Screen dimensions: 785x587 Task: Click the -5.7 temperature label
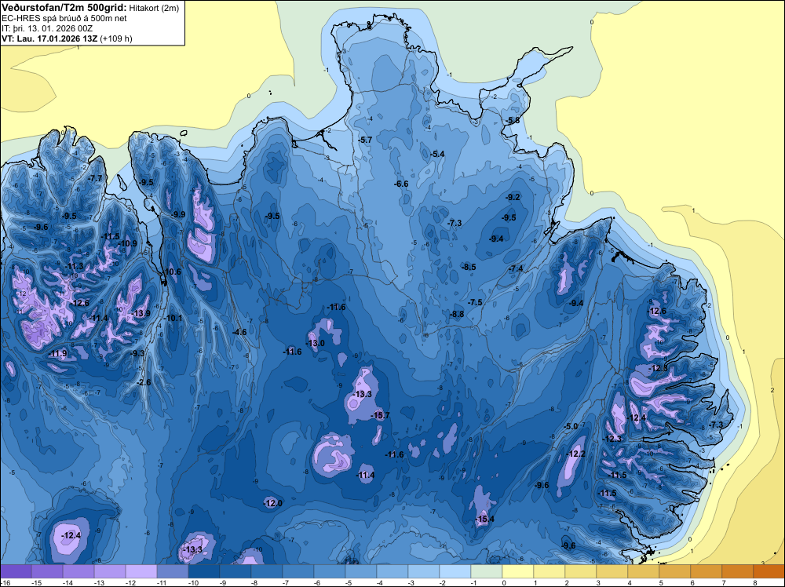point(366,140)
